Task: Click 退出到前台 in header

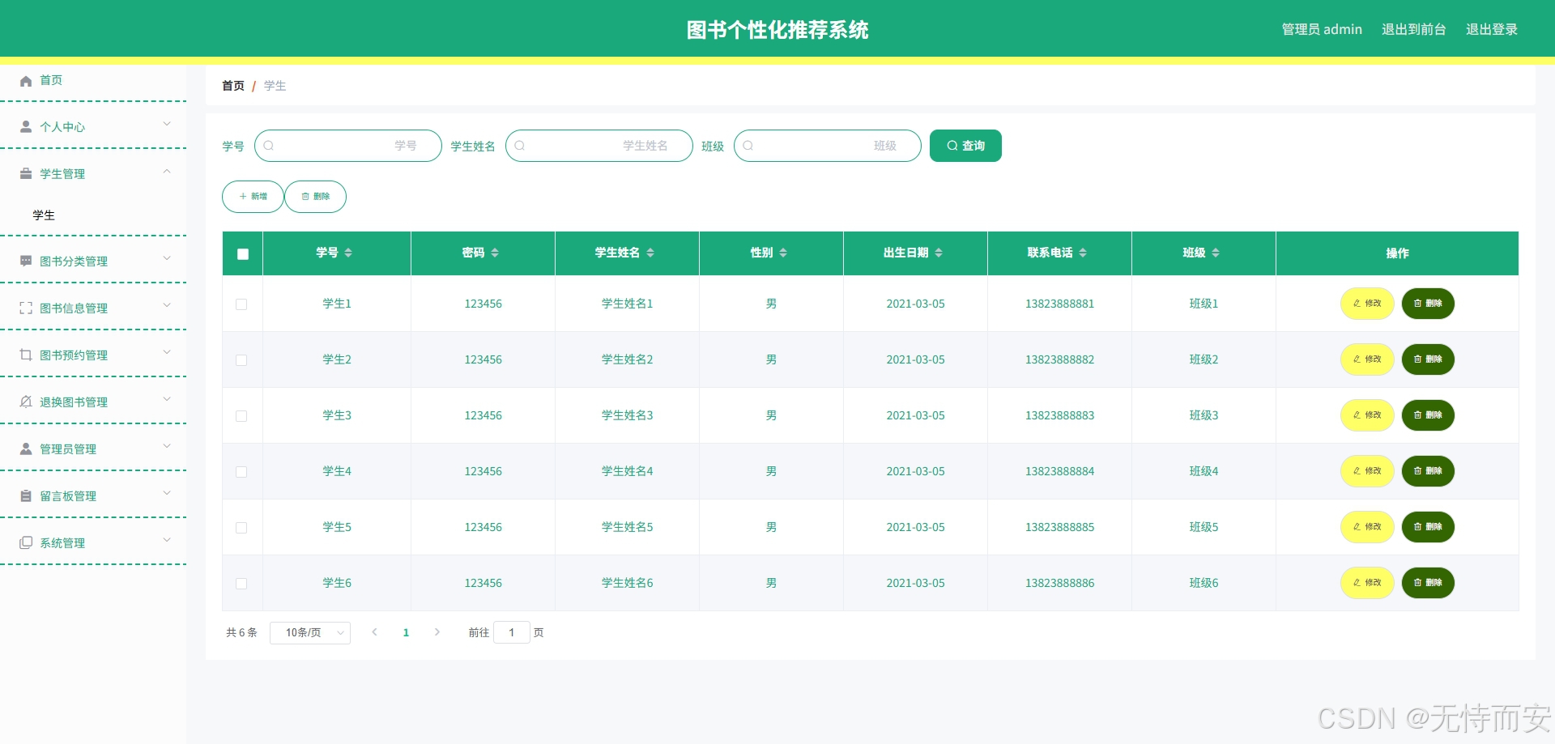Action: click(1414, 29)
